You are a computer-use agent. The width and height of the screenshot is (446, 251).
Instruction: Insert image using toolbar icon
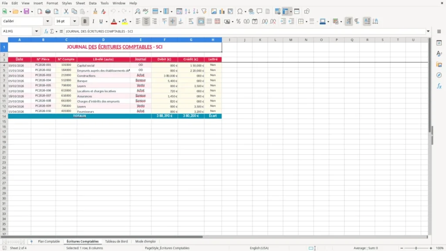[x=214, y=11]
